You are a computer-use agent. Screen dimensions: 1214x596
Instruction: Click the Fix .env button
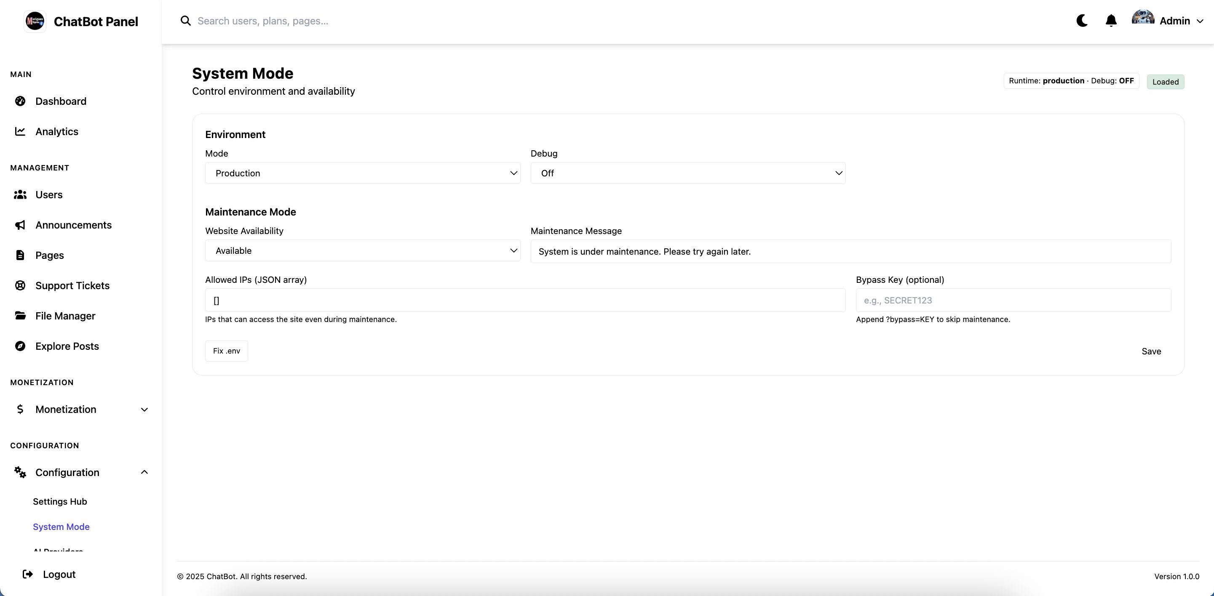[226, 351]
